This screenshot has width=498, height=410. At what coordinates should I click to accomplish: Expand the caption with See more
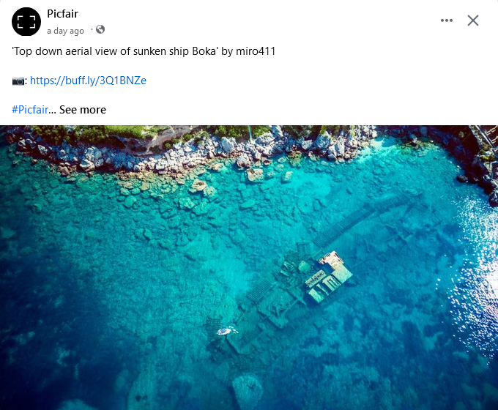[x=83, y=110]
